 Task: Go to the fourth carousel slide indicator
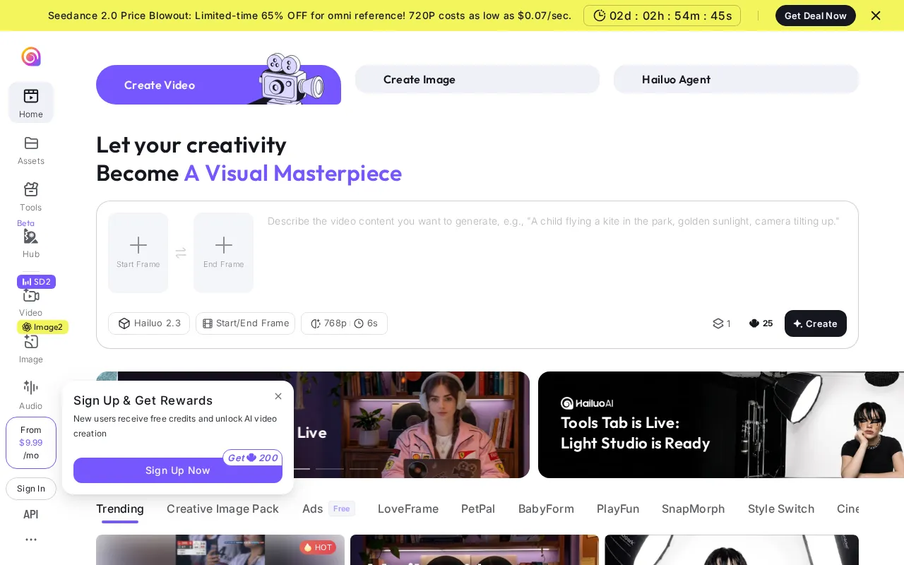click(364, 469)
